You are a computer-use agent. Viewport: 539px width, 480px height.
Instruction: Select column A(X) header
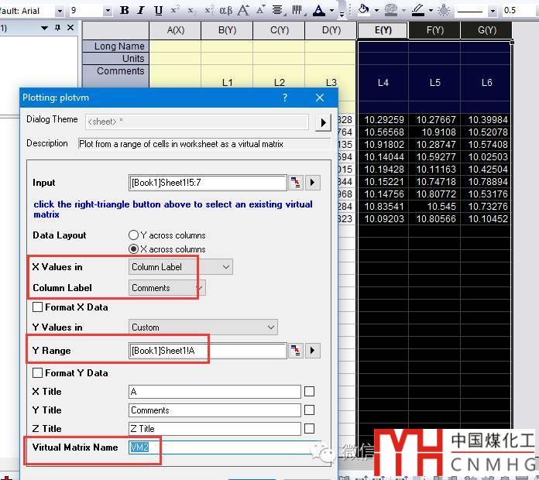point(175,30)
